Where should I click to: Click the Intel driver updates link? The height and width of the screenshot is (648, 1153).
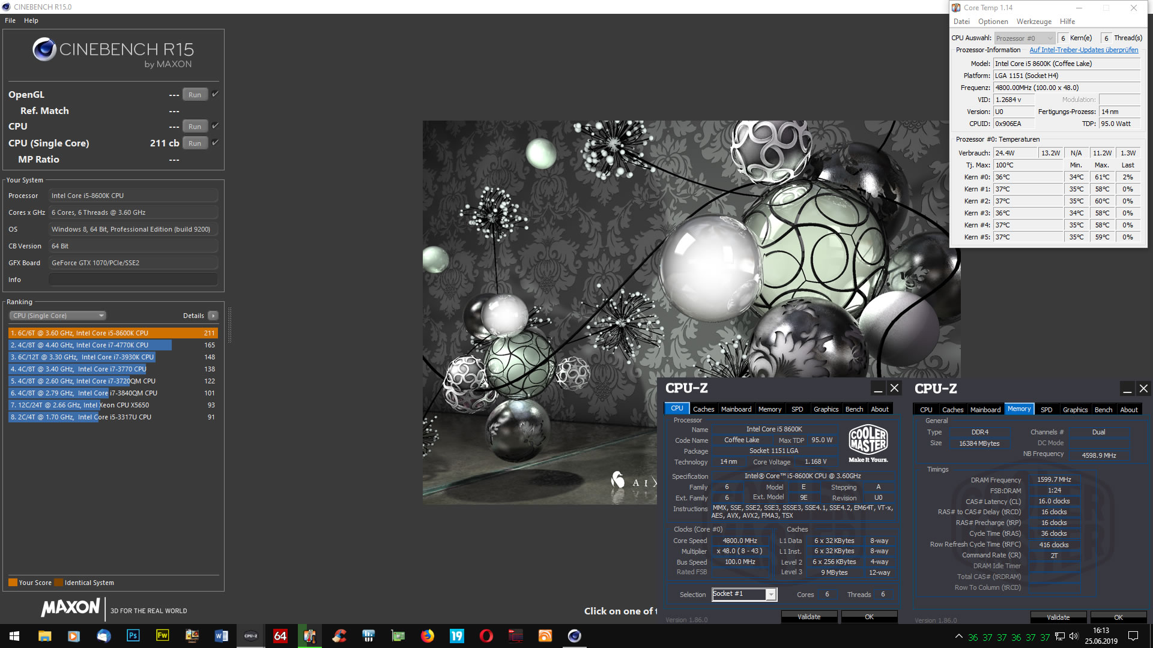(x=1083, y=50)
